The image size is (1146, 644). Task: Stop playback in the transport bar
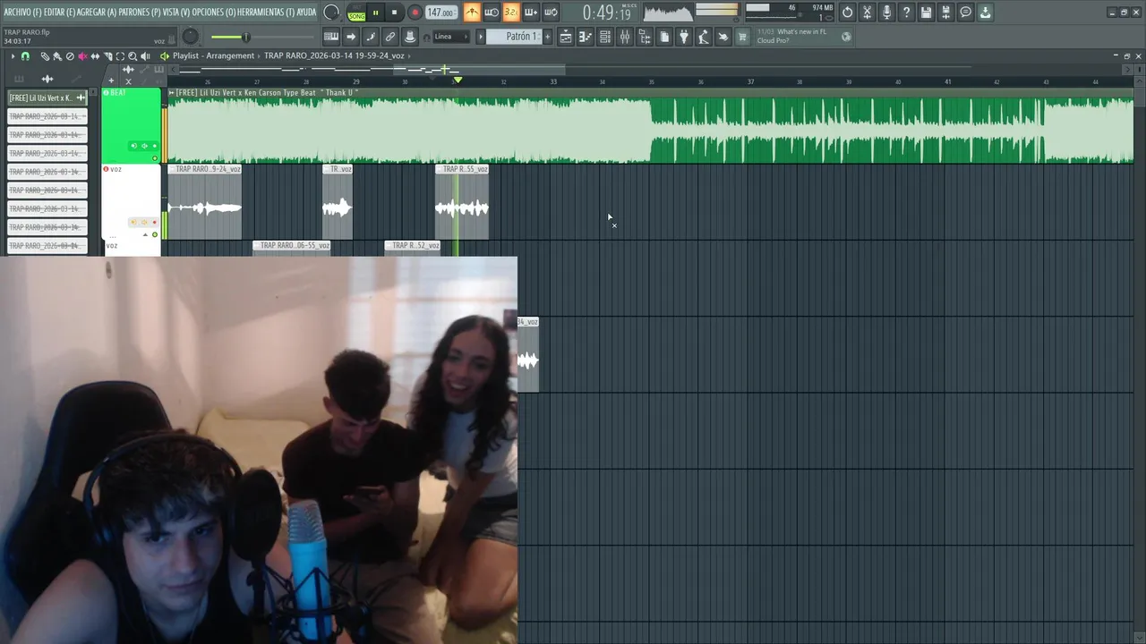[x=395, y=13]
